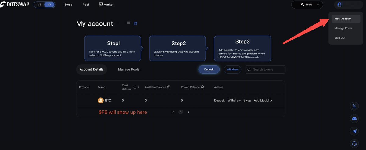Viewport: 366px width, 150px height.
Task: Open the Discord social link
Action: (x=354, y=119)
